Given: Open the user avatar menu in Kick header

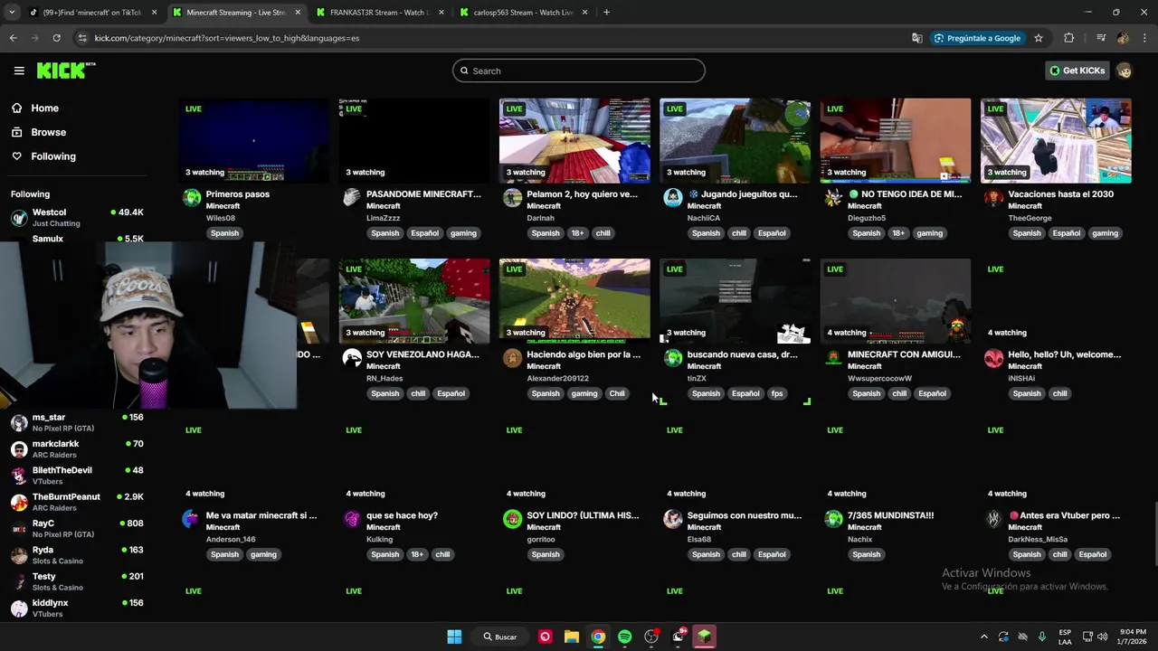Looking at the screenshot, I should click(x=1124, y=71).
